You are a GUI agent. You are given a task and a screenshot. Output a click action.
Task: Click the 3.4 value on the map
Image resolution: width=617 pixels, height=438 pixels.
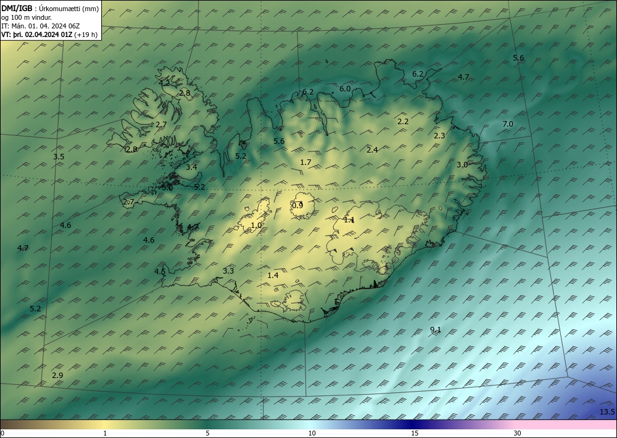[x=191, y=167]
